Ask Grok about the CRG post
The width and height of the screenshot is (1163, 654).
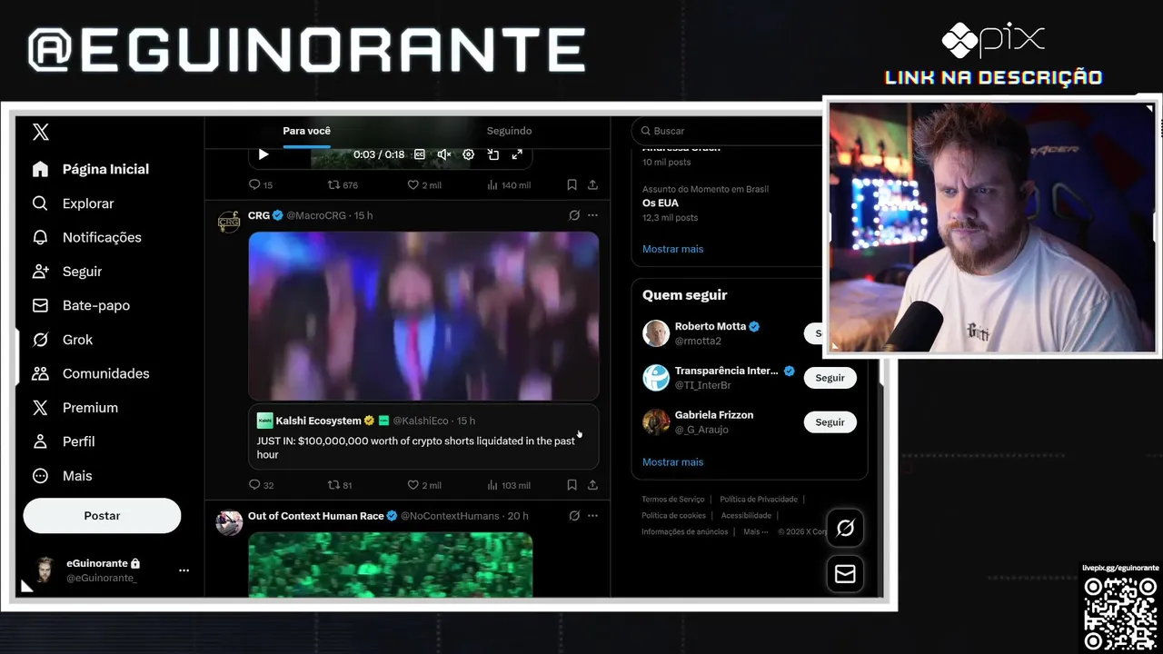coord(574,215)
